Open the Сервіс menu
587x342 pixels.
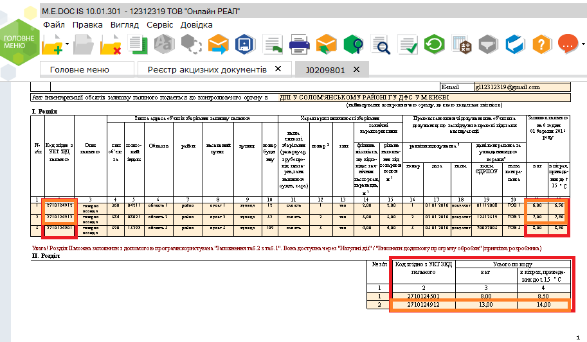159,24
